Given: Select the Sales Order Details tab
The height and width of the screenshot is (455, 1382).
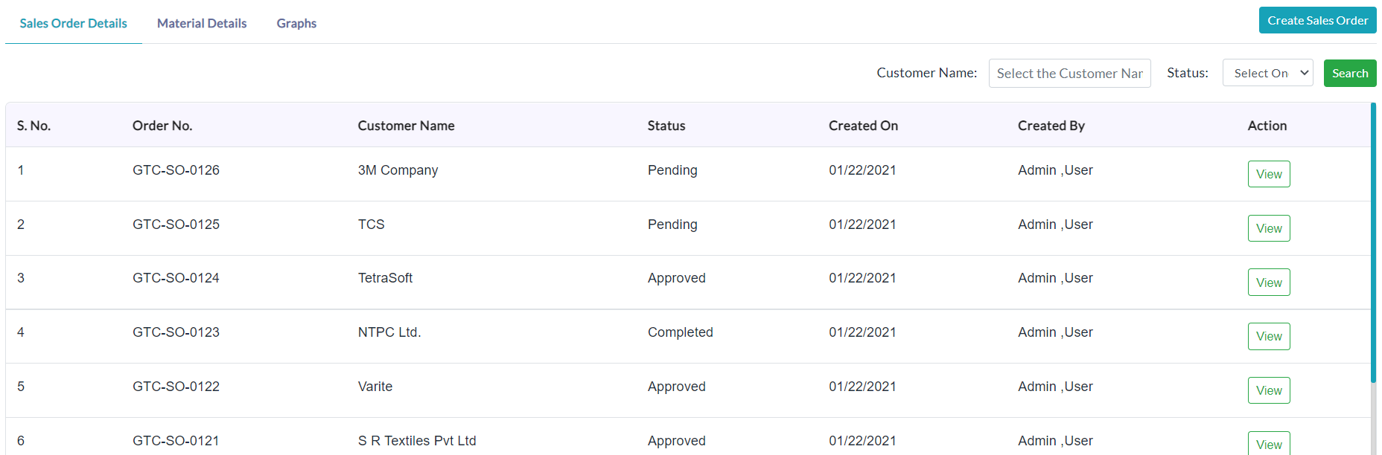Looking at the screenshot, I should click(73, 23).
